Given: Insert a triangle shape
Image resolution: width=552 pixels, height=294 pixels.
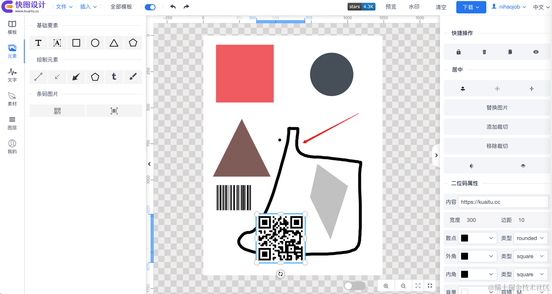Looking at the screenshot, I should point(114,43).
